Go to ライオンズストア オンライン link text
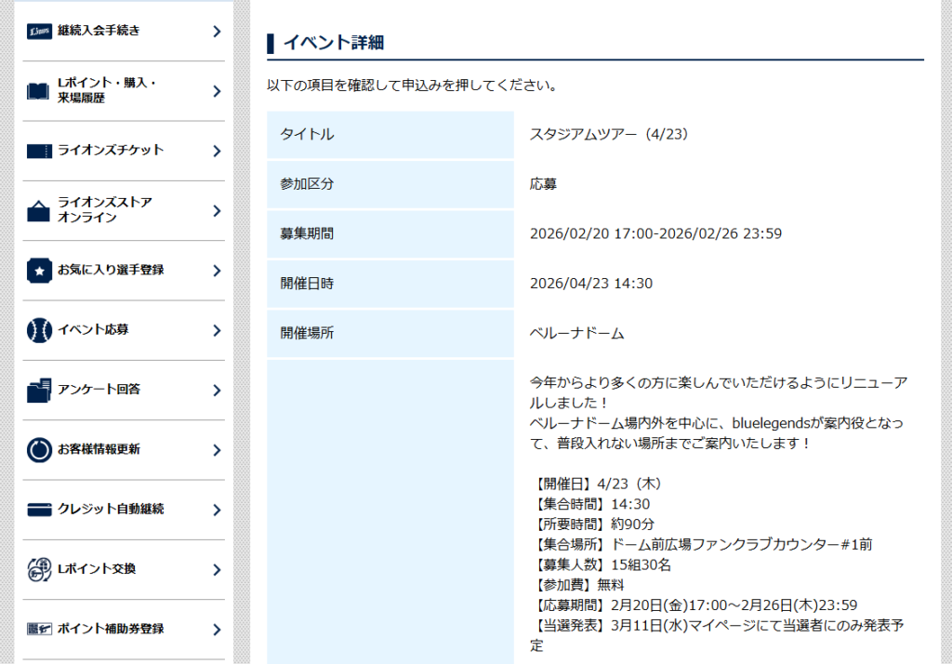 coord(104,210)
